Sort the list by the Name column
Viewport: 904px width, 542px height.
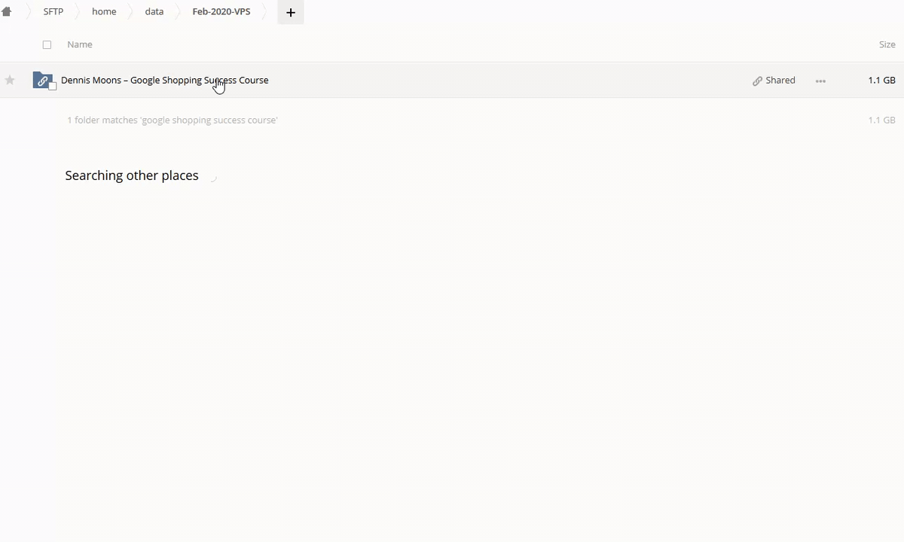[80, 44]
